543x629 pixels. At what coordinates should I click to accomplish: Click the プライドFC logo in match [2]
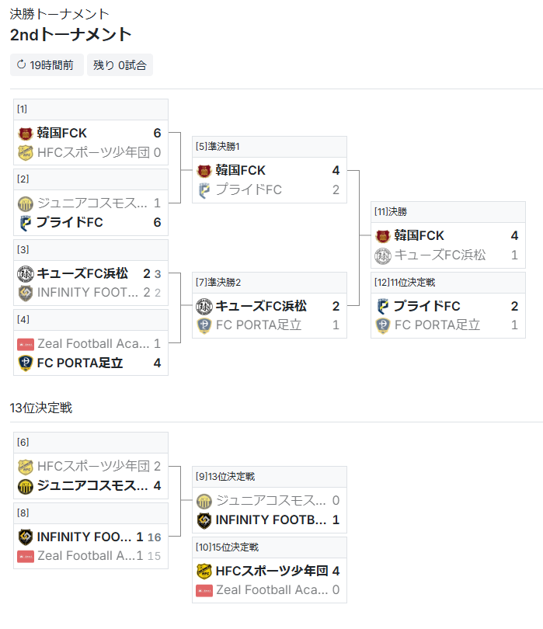(26, 223)
